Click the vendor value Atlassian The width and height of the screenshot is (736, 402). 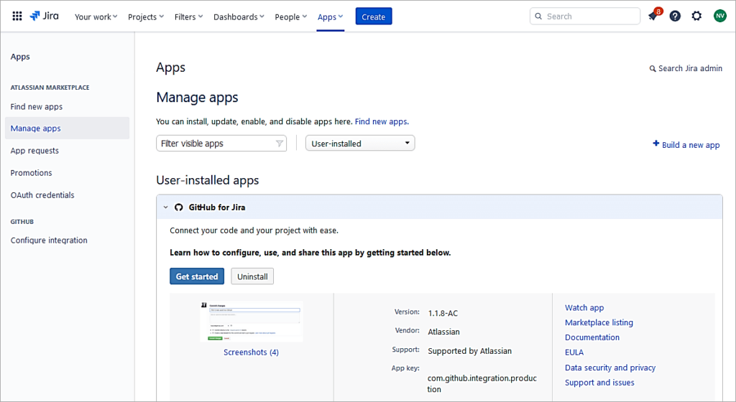[443, 332]
